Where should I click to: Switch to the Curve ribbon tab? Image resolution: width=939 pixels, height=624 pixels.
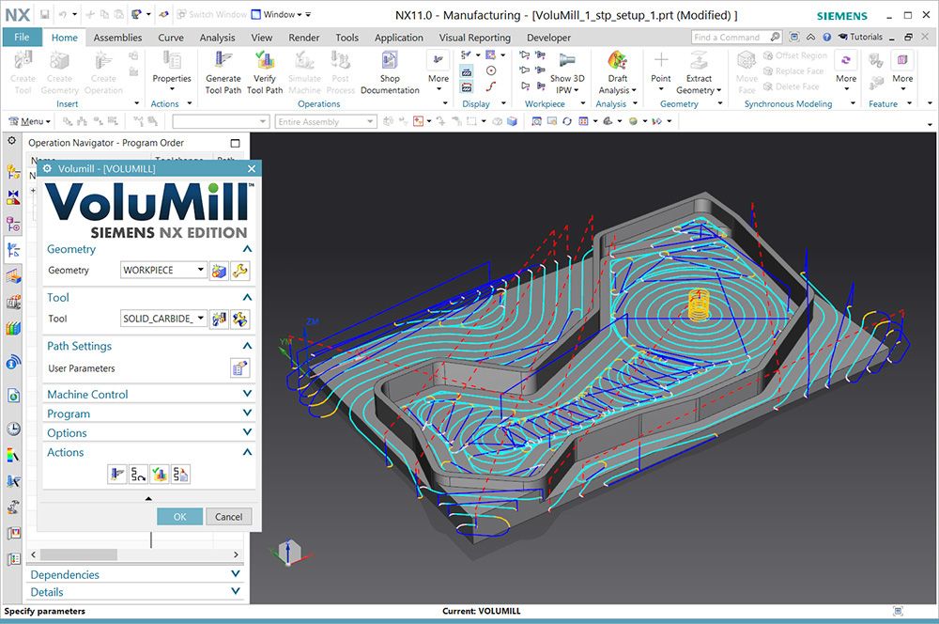coord(171,38)
